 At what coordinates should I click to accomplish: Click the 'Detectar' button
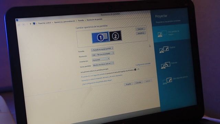pos(141,29)
